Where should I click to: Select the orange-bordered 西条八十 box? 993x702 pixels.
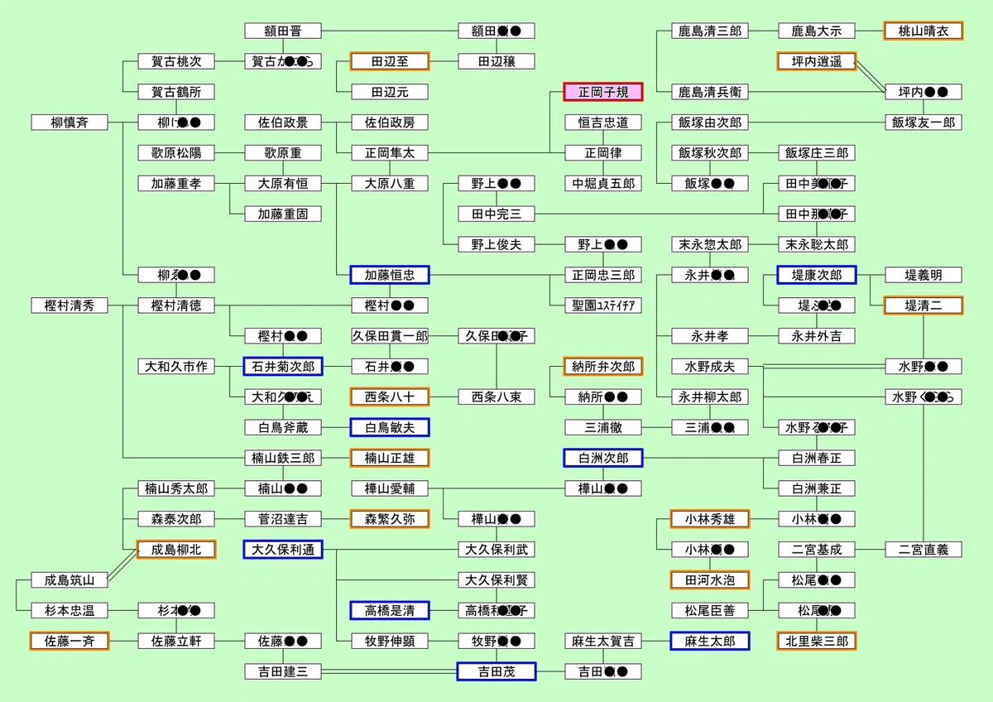(390, 398)
